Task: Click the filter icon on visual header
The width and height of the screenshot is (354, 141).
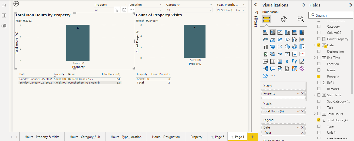Action: click(117, 10)
